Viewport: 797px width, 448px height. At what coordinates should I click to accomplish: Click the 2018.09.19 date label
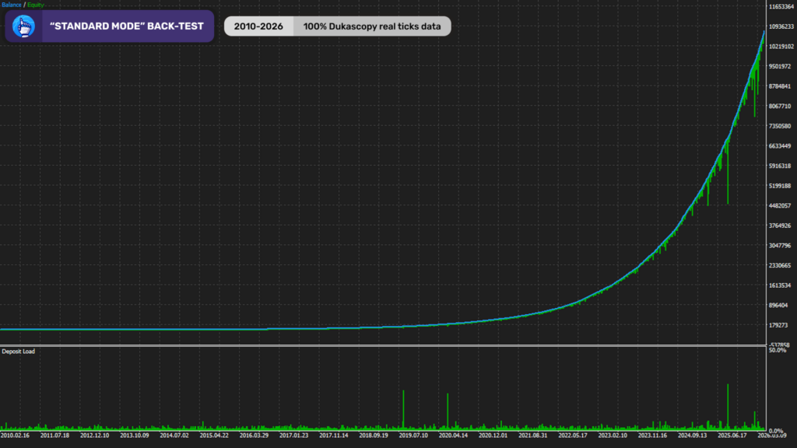click(374, 436)
